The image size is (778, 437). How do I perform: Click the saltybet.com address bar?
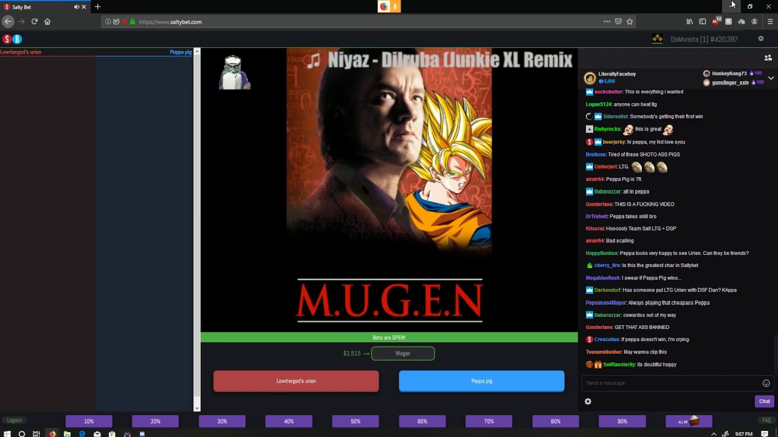coord(368,22)
